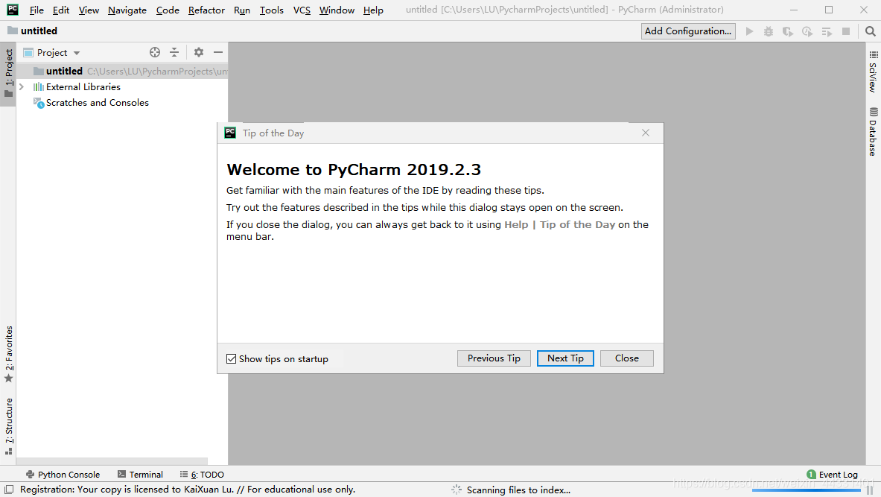This screenshot has height=497, width=881.
Task: Toggle tool window bars icon in status bar
Action: 9,490
